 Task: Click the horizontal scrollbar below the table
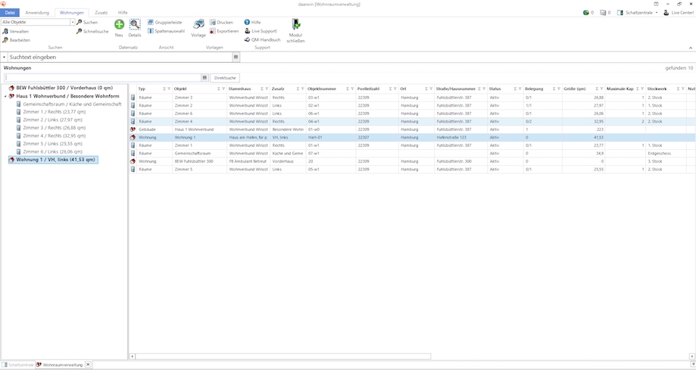point(282,356)
